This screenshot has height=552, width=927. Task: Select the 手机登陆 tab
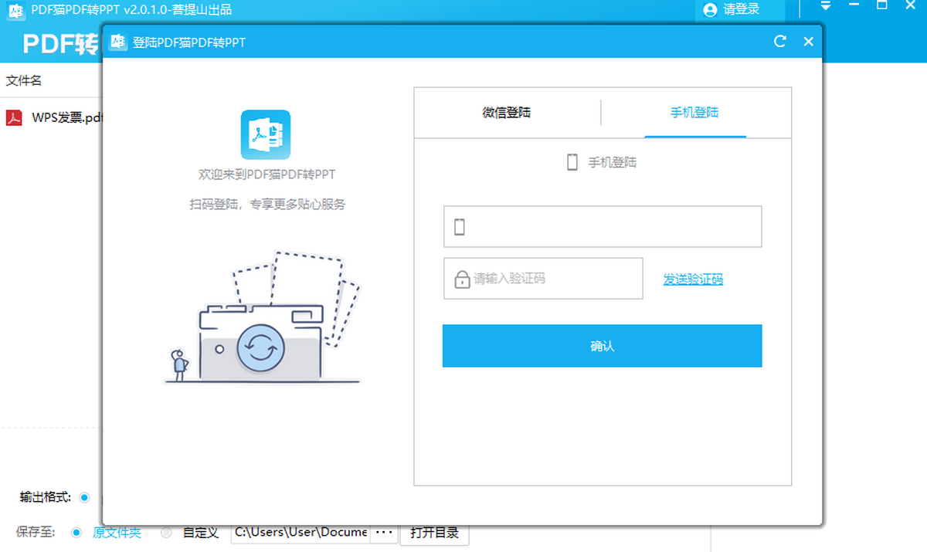point(694,113)
